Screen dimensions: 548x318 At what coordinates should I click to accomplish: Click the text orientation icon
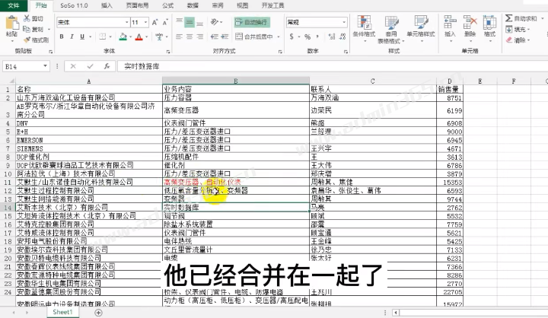pyautogui.click(x=214, y=22)
